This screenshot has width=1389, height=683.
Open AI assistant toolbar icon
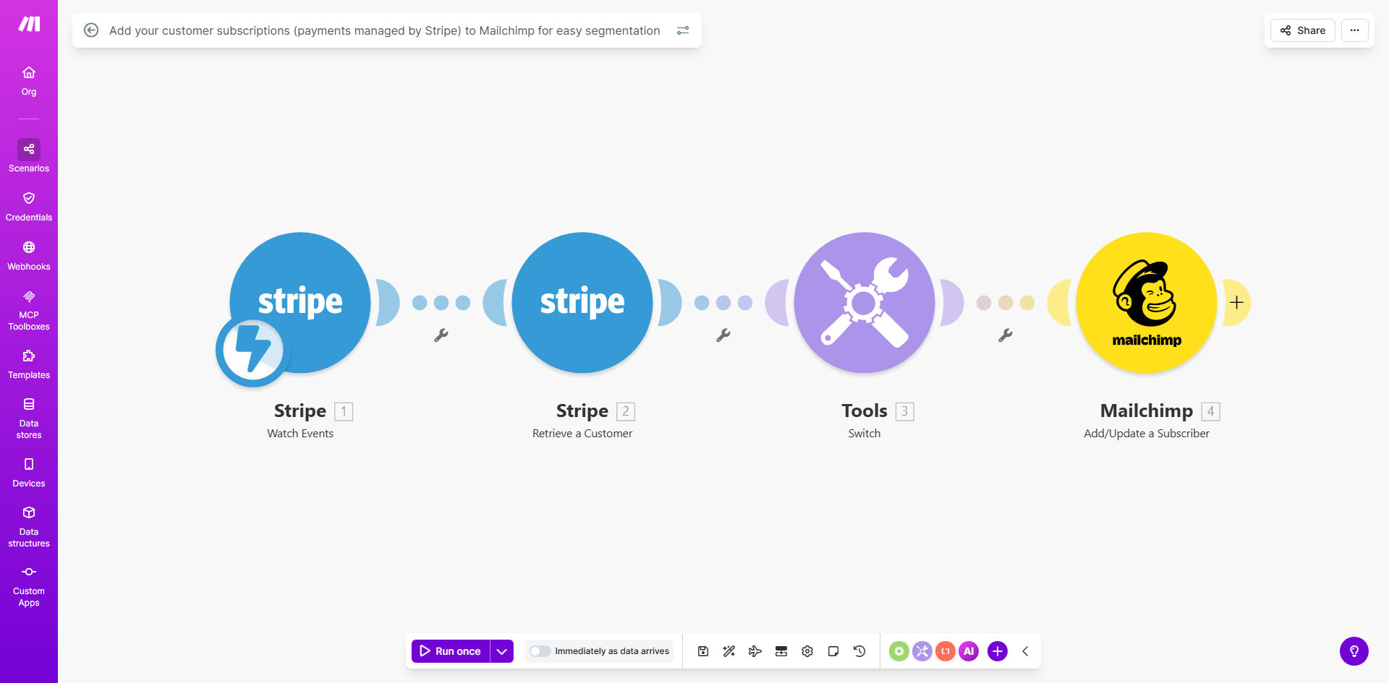pos(969,651)
